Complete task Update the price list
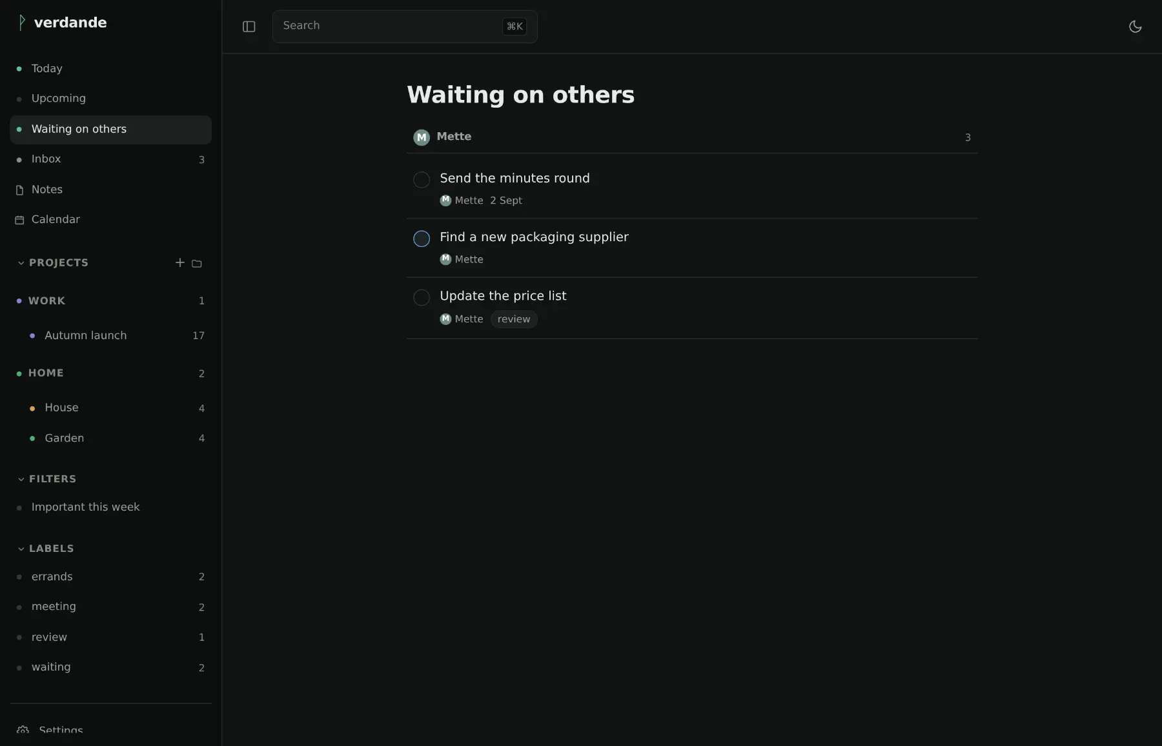 click(422, 297)
